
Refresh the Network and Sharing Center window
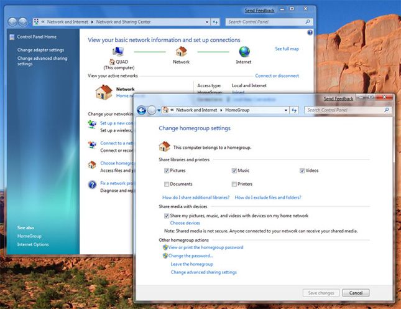tap(215, 22)
